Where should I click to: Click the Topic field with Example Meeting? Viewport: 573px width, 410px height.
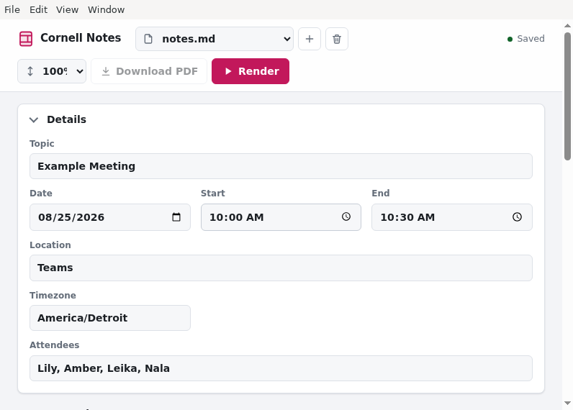[281, 166]
